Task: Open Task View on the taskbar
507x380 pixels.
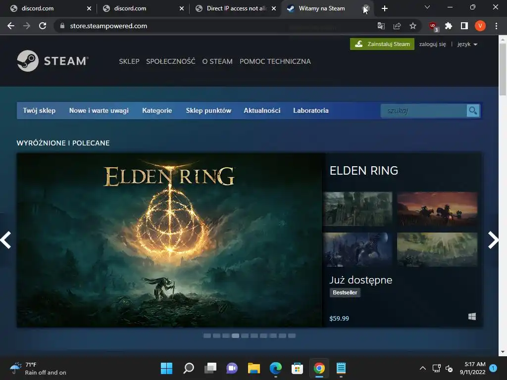Action: coord(210,368)
